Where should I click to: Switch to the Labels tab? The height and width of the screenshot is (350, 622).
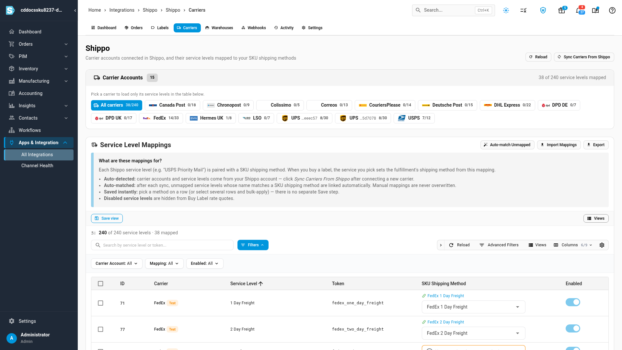(x=160, y=28)
